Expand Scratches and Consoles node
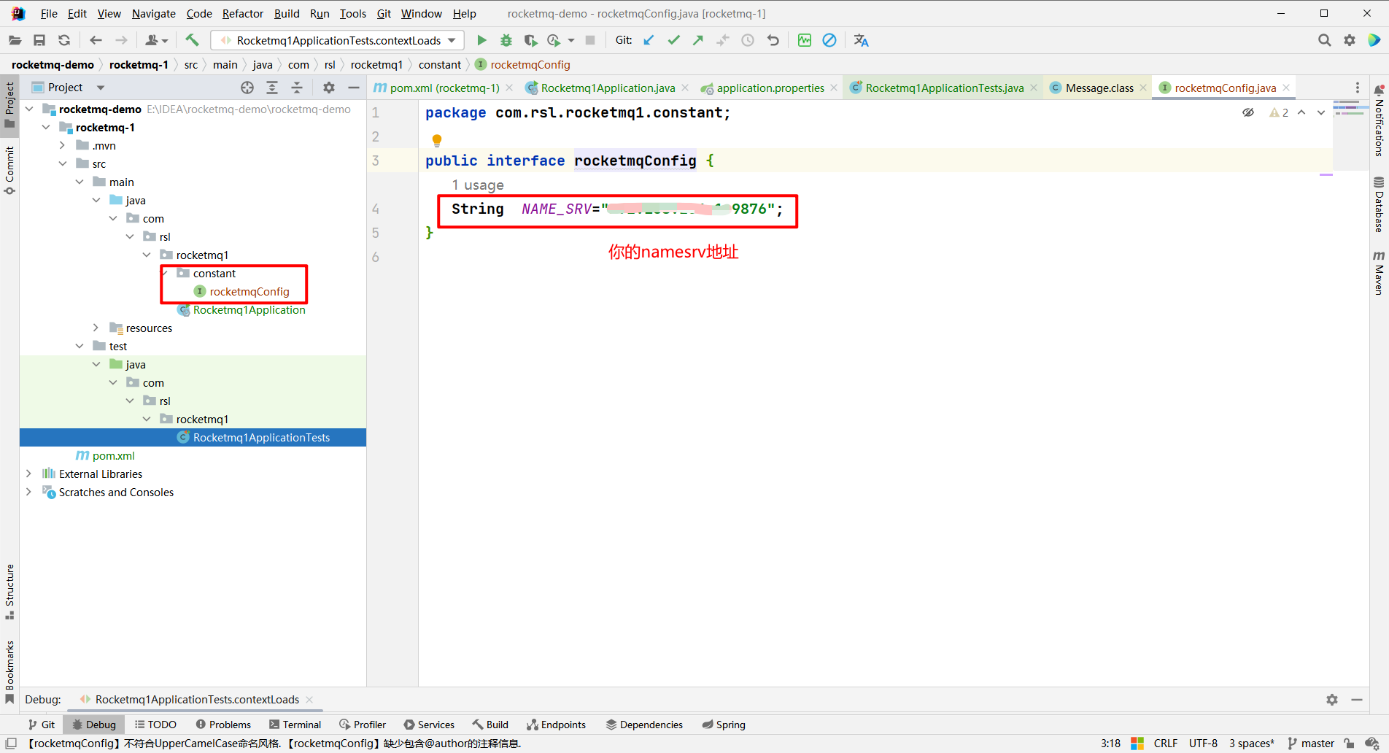The height and width of the screenshot is (753, 1389). [x=29, y=493]
